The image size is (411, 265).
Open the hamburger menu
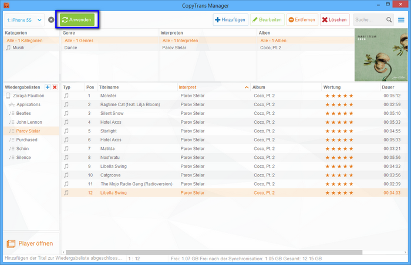401,20
